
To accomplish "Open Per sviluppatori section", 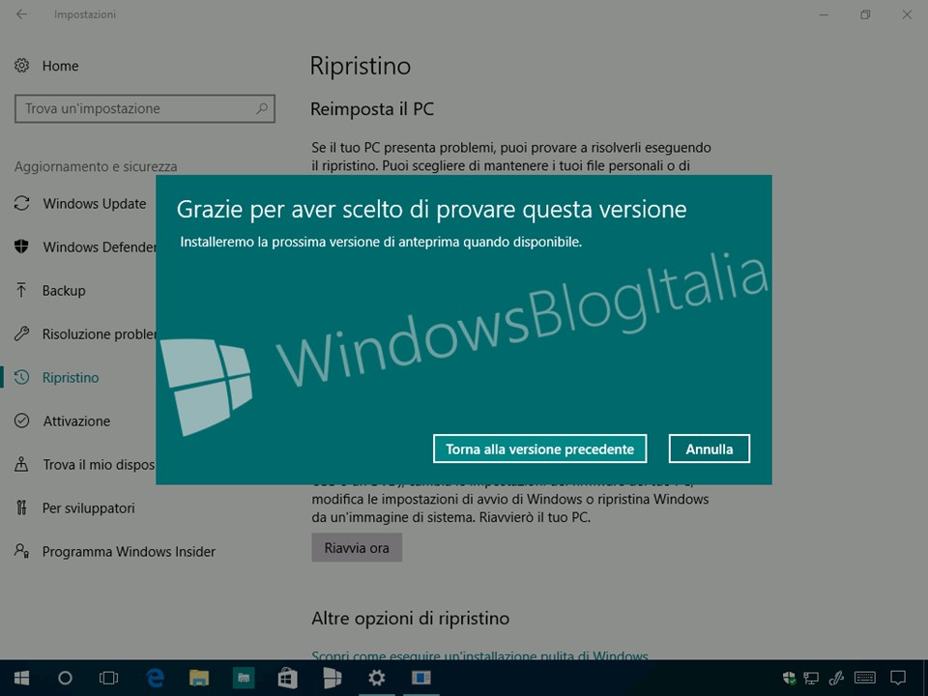I will click(88, 507).
